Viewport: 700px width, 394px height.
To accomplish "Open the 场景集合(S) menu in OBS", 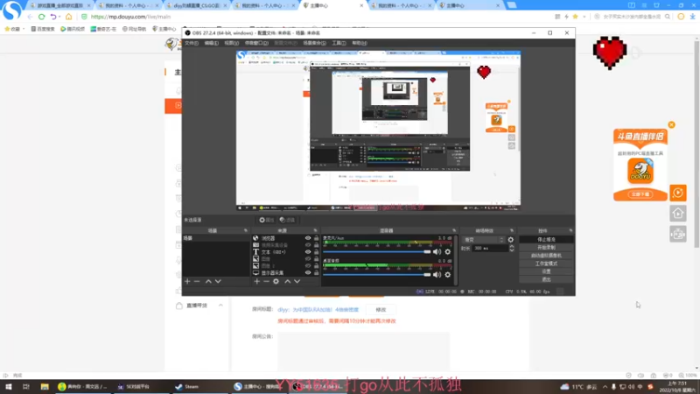I will click(x=314, y=43).
